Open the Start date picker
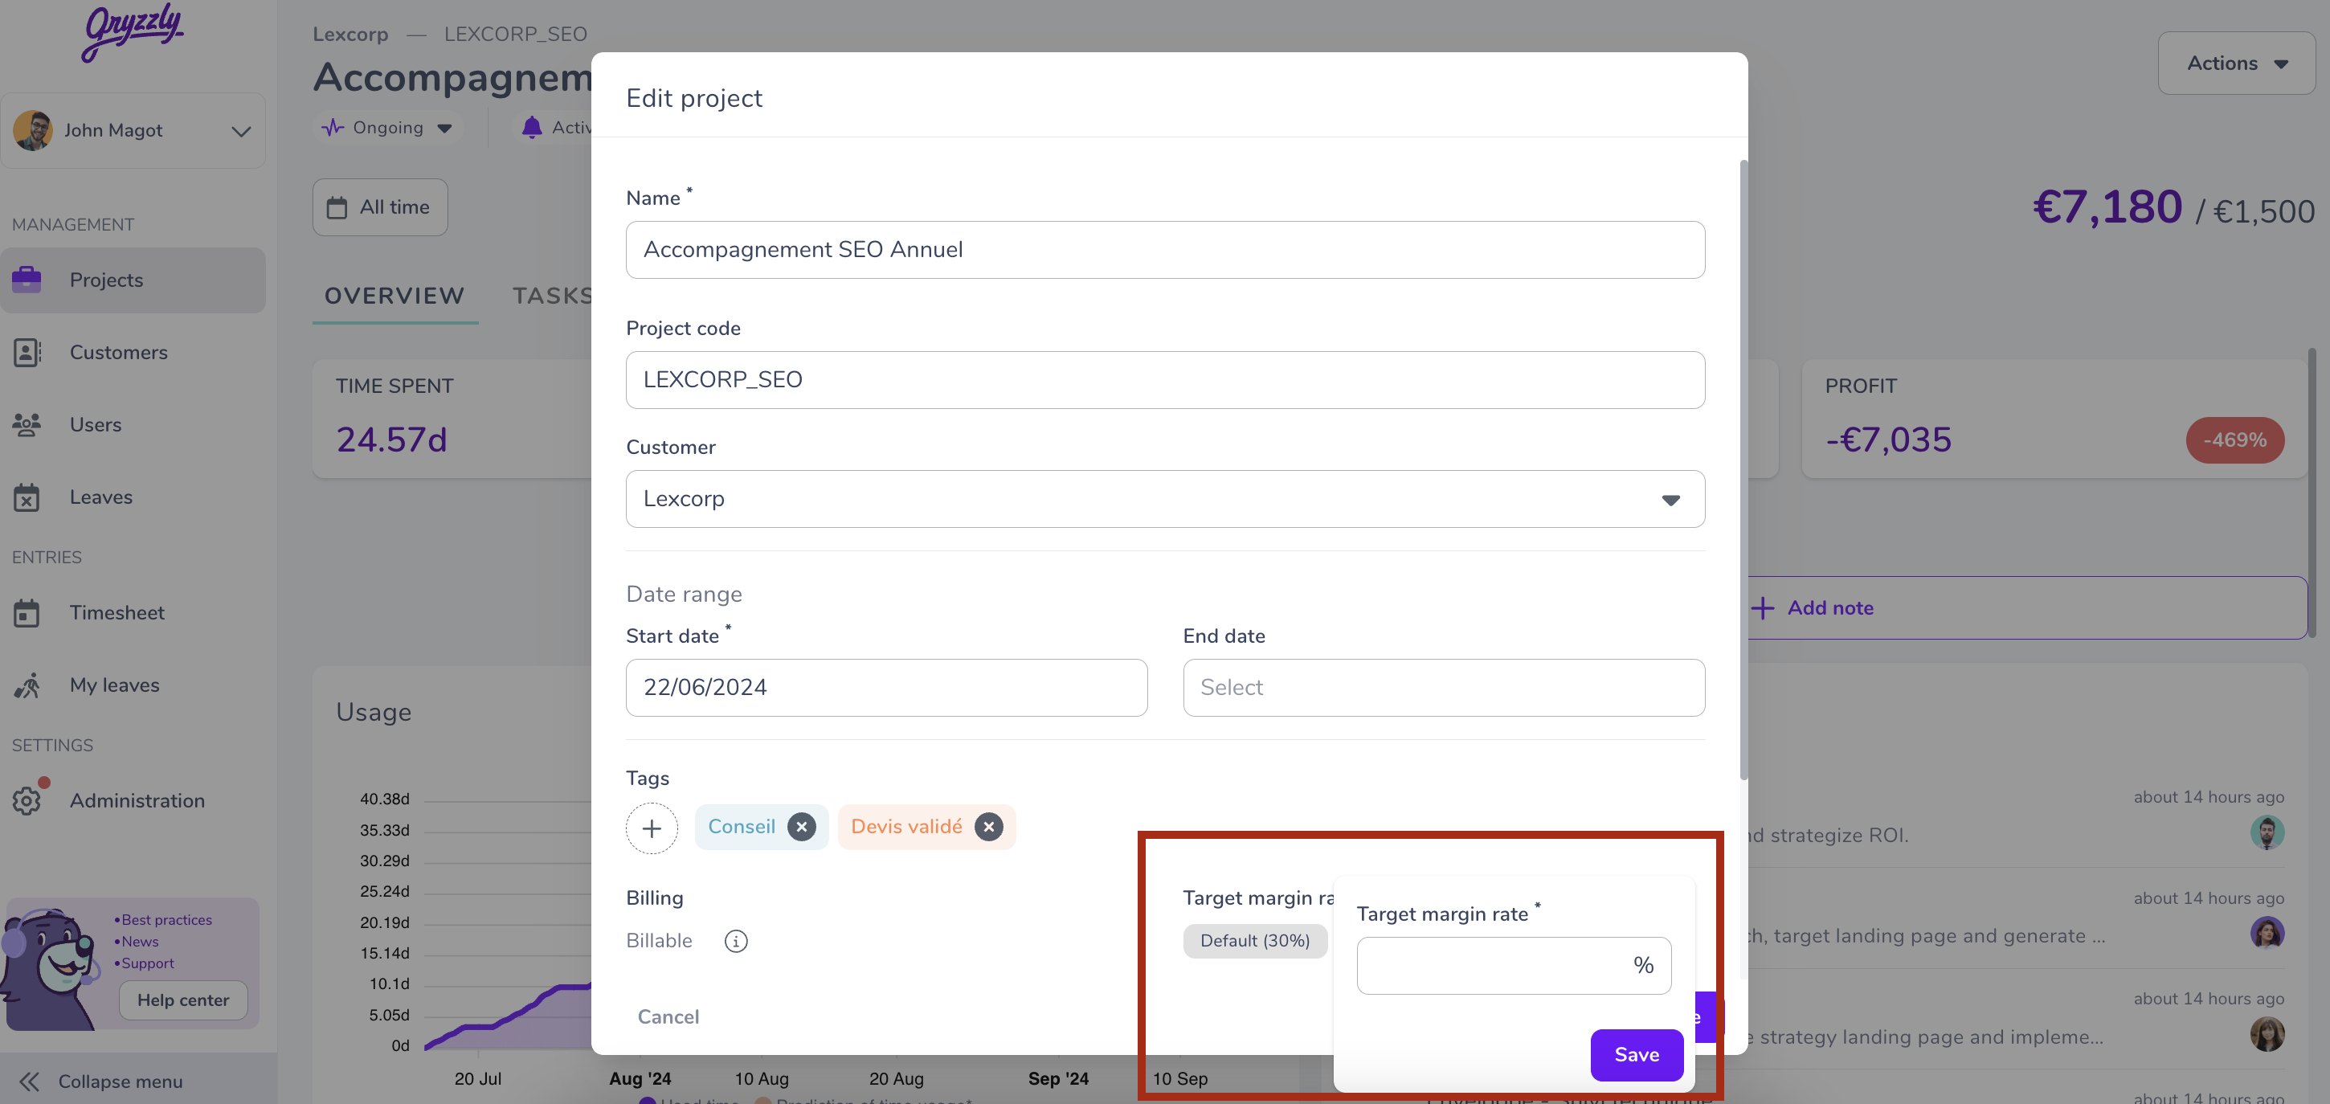 point(886,688)
